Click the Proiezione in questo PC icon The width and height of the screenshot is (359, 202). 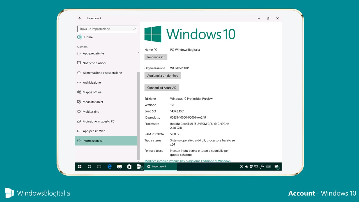(79, 121)
